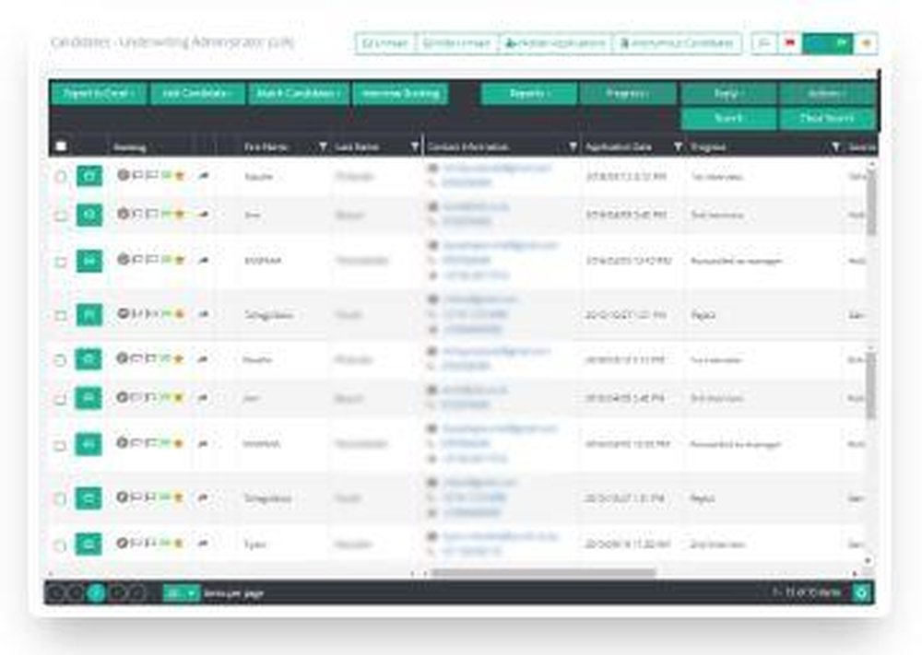Click the Clear Search button
Screen dimensions: 922x655
coord(827,118)
